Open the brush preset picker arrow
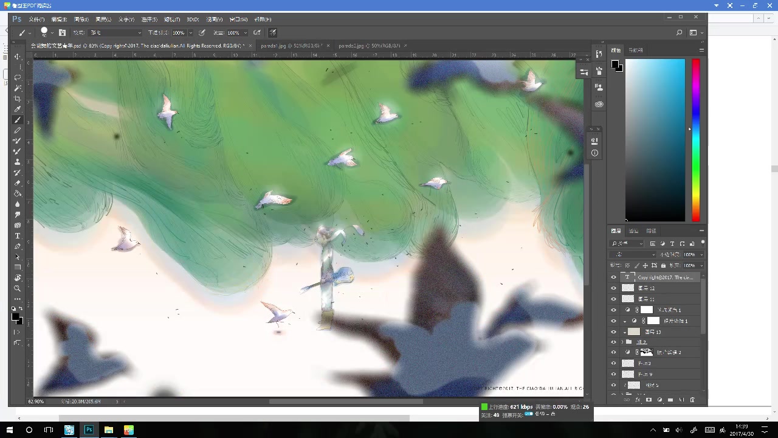The height and width of the screenshot is (438, 778). coord(52,33)
